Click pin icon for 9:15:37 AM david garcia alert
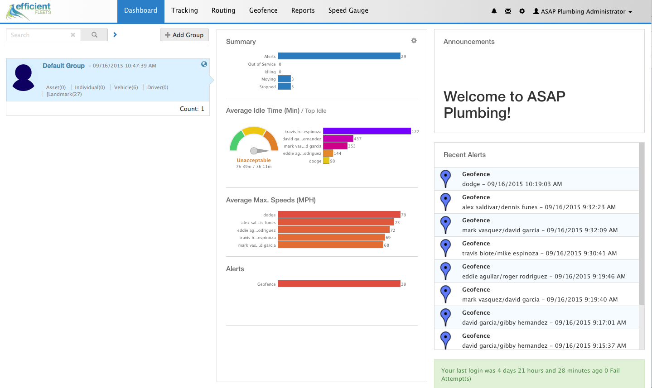The height and width of the screenshot is (388, 652). click(x=446, y=340)
